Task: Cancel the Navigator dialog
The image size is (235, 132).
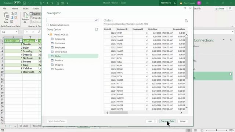Action: (x=183, y=121)
